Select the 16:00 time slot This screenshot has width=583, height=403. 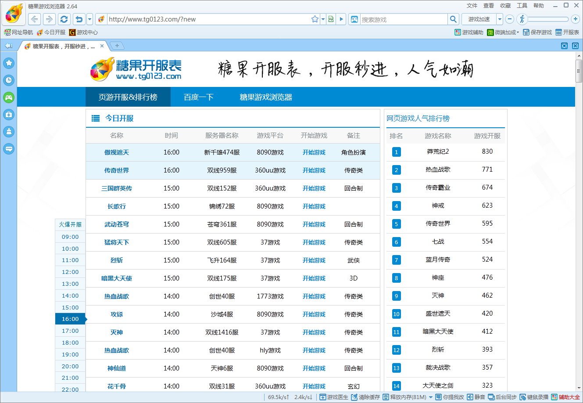[x=70, y=319]
